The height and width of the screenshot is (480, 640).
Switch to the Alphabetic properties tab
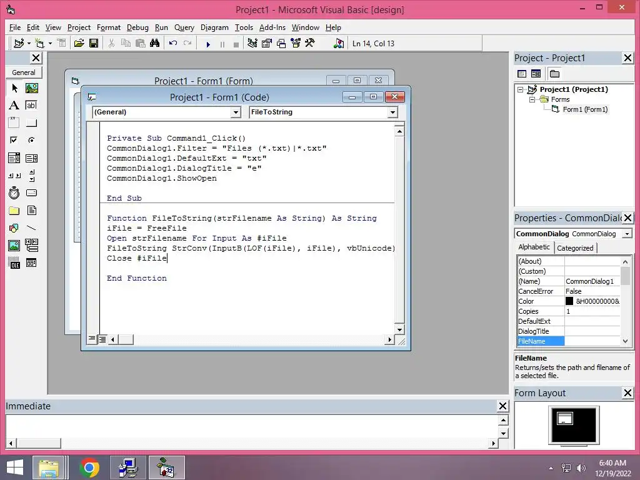(x=534, y=247)
